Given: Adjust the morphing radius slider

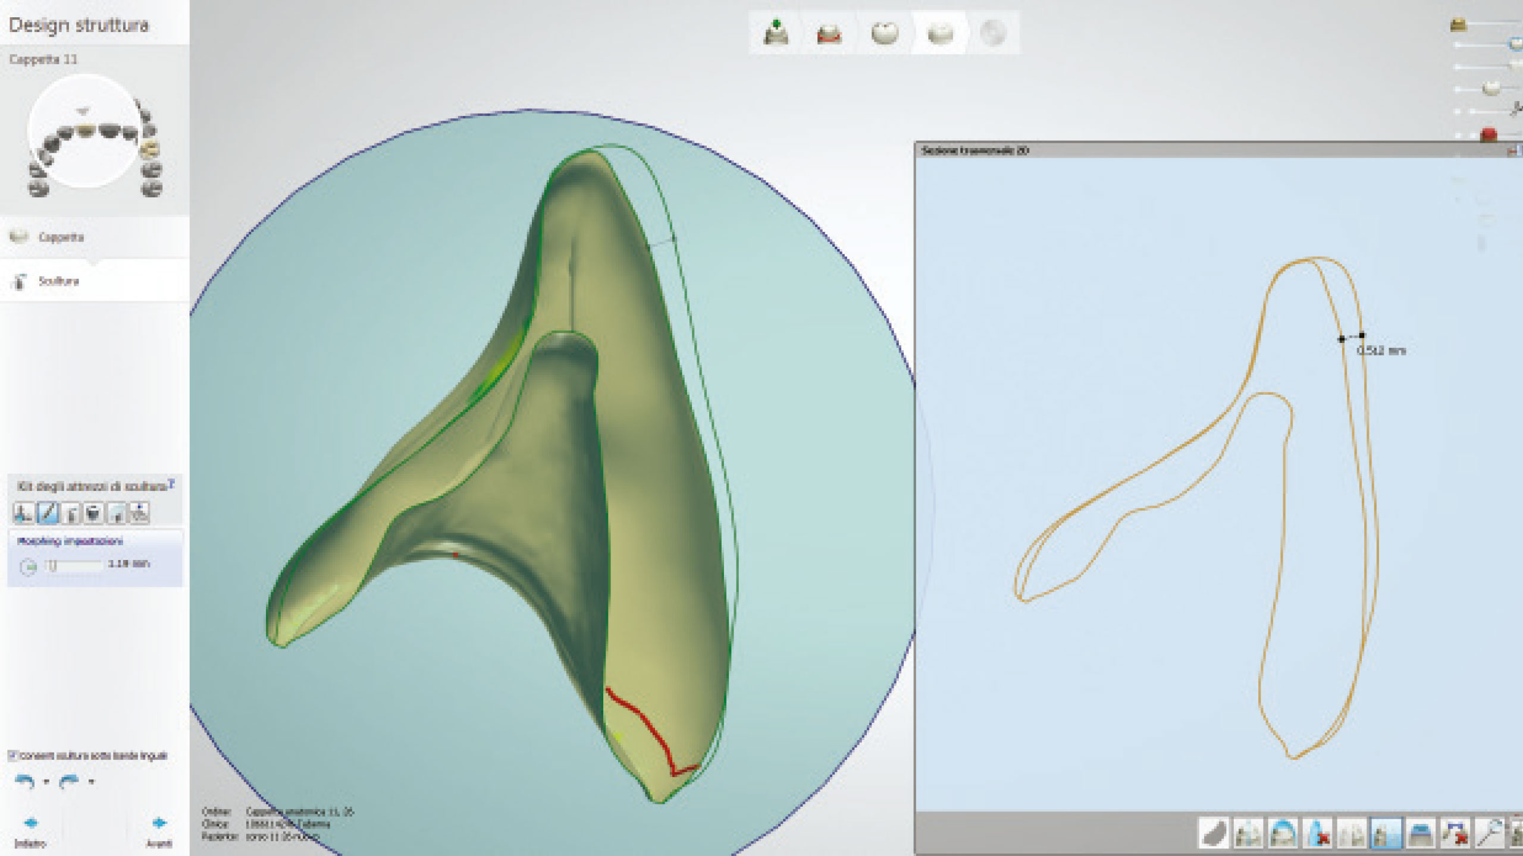Looking at the screenshot, I should (52, 565).
